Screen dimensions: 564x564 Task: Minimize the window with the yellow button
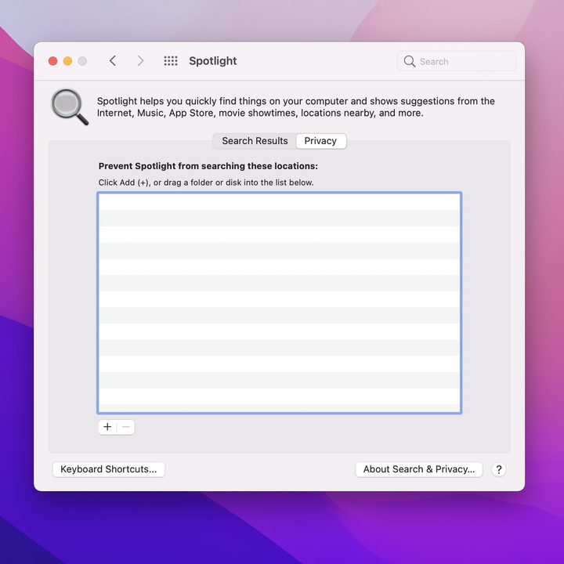pyautogui.click(x=67, y=61)
